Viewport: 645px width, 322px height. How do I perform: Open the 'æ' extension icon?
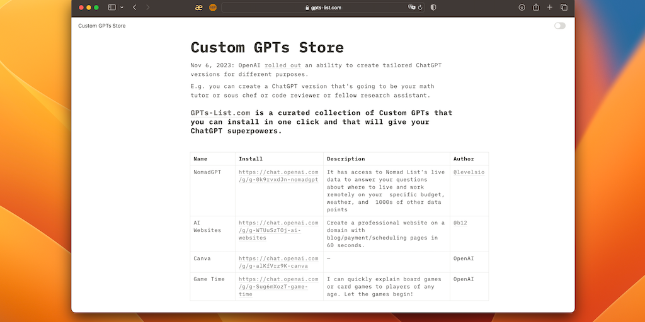[x=198, y=8]
